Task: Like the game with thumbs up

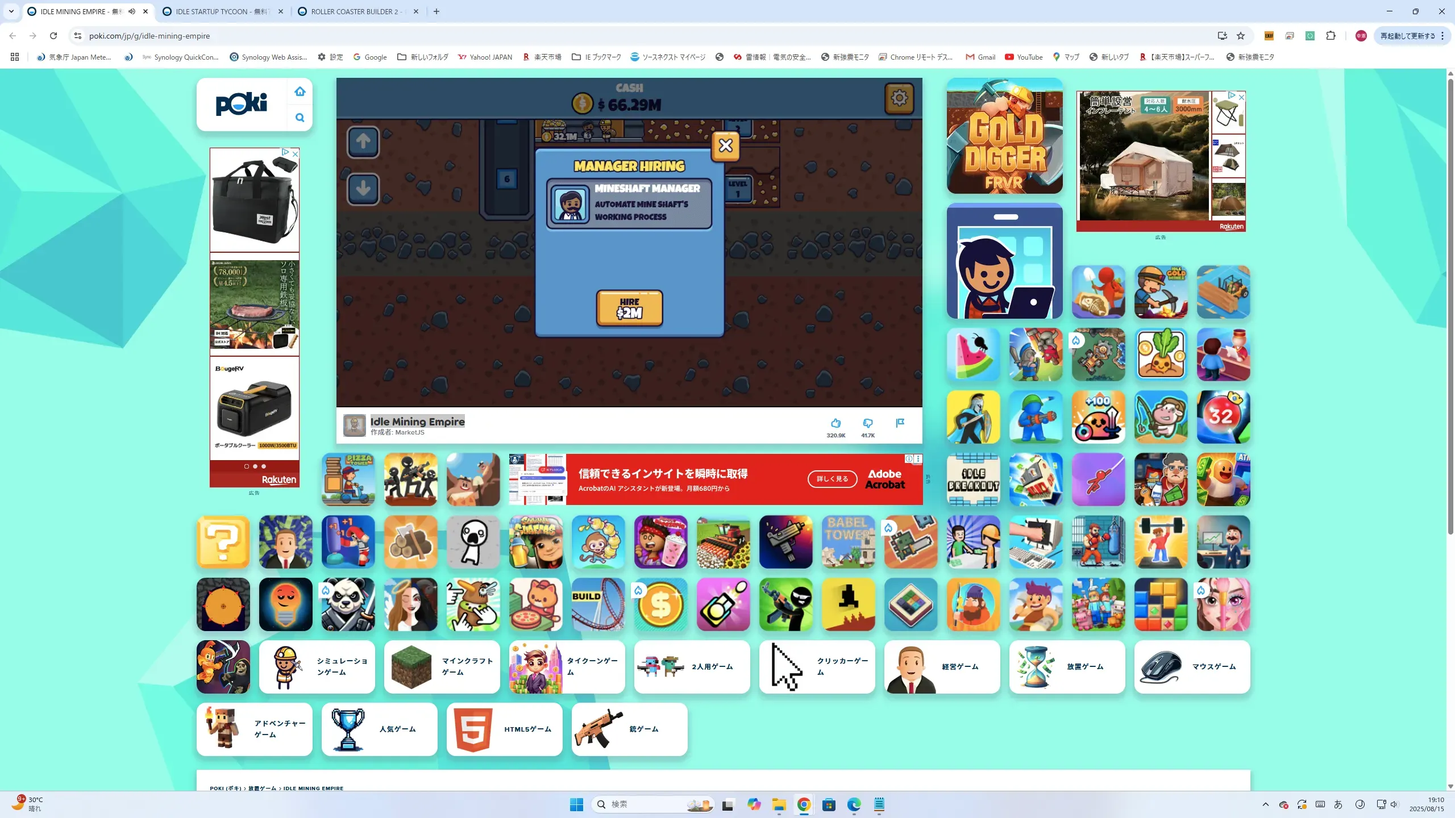Action: point(835,423)
